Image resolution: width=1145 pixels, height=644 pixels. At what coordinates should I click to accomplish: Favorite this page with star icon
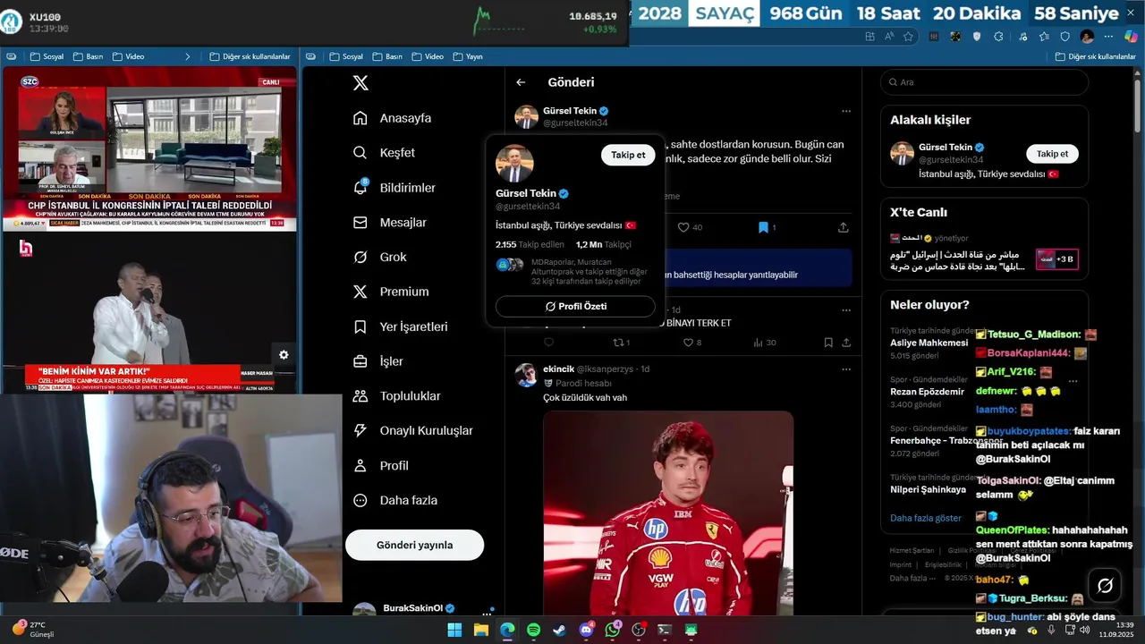click(x=908, y=37)
